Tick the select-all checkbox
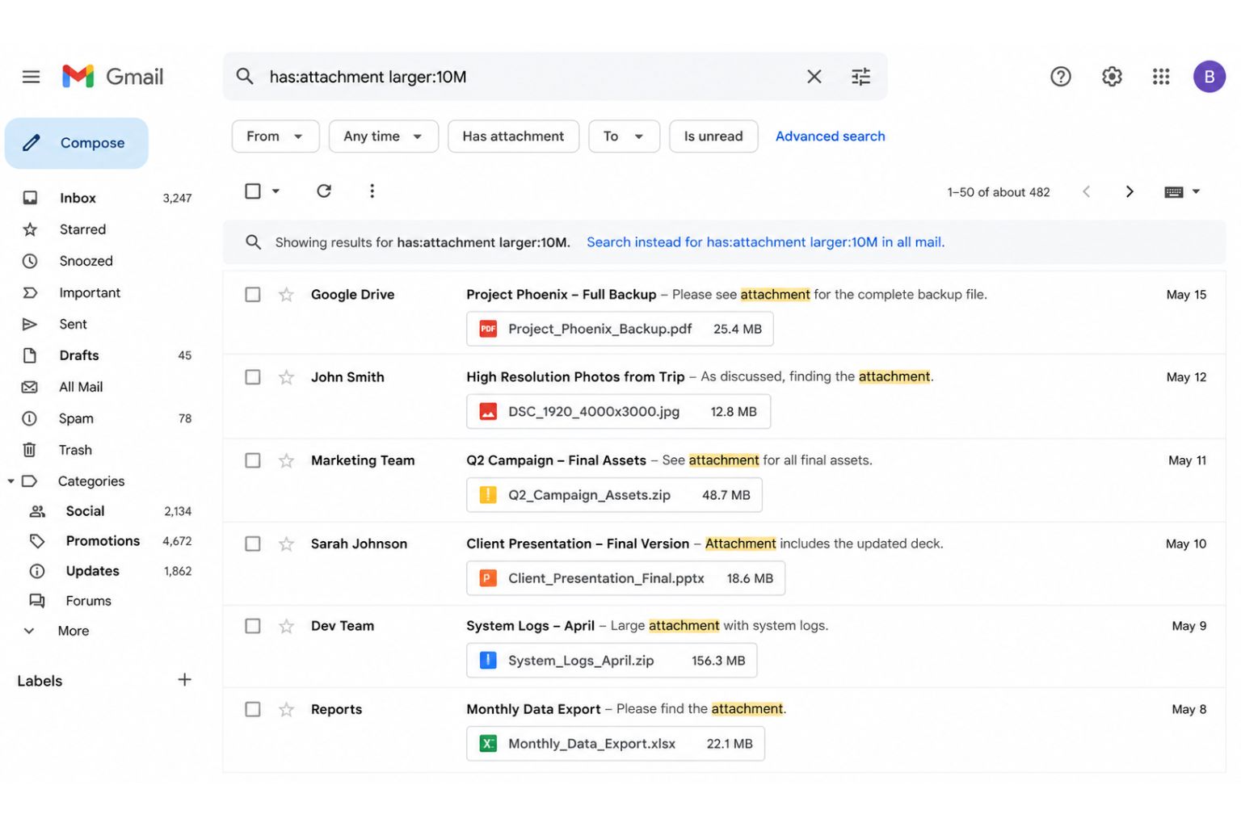 253,191
